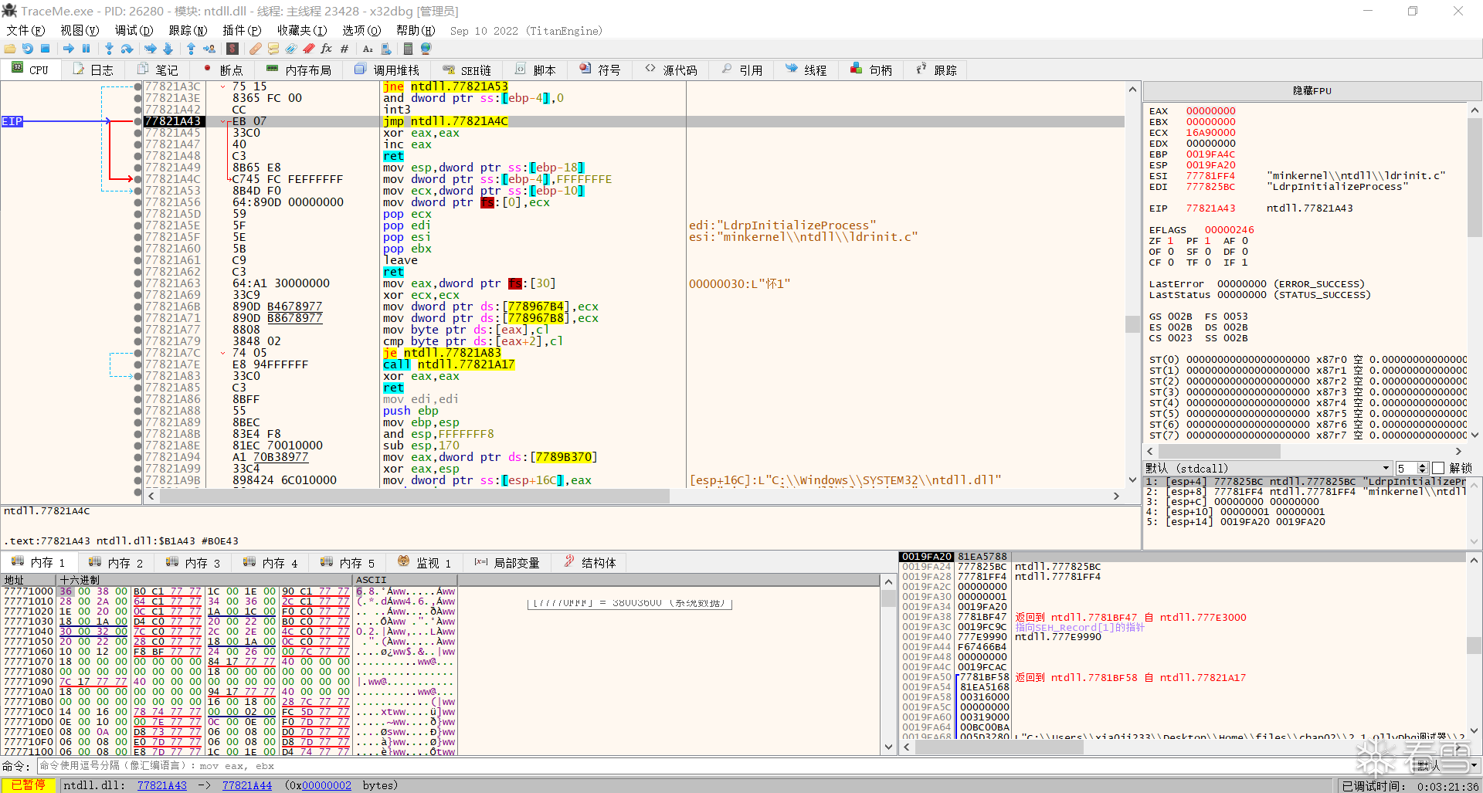Viewport: 1483px width, 793px height.
Task: Restart the debuggee with the restart icon
Action: click(x=28, y=49)
